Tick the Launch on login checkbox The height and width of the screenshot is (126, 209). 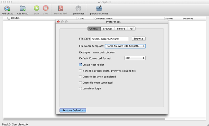80,89
